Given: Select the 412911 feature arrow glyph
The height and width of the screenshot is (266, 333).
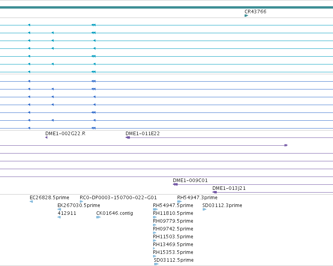Looking at the screenshot, I should (59, 217).
